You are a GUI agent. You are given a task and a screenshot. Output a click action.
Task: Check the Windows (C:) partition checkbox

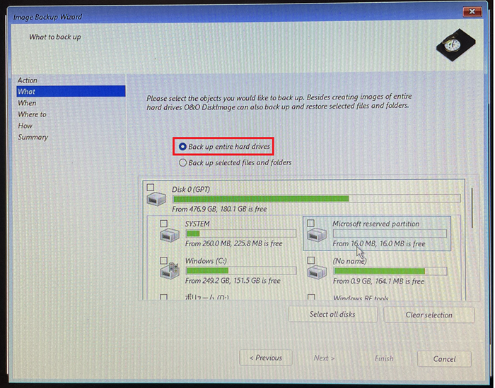pyautogui.click(x=164, y=260)
